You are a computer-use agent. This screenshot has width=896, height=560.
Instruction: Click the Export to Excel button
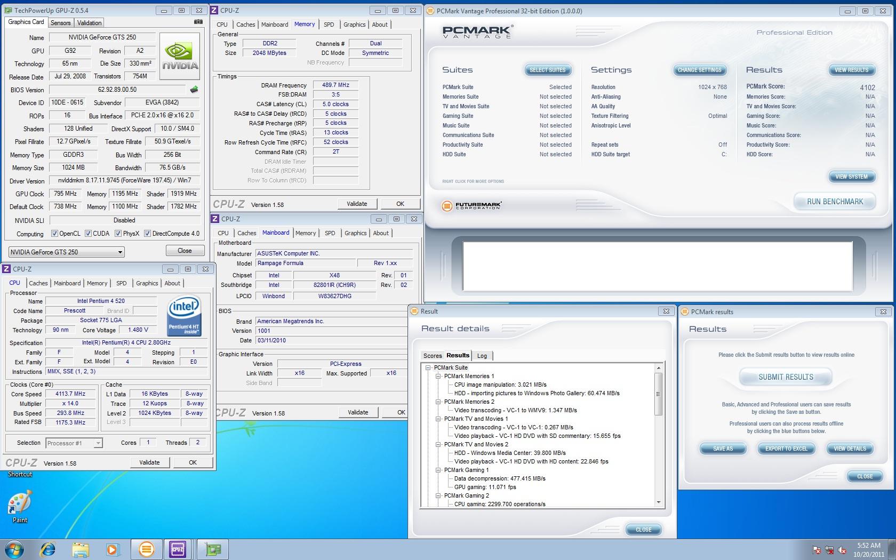pos(786,449)
